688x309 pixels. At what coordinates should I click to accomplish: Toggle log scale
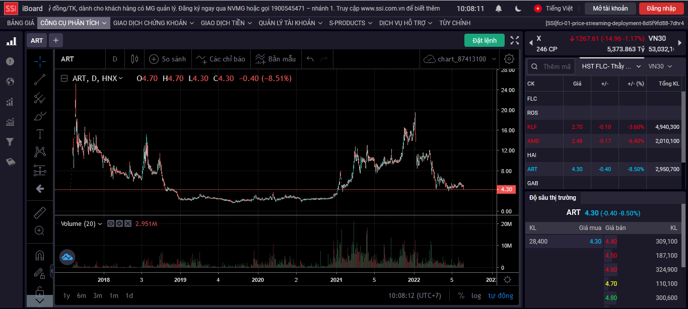476,295
